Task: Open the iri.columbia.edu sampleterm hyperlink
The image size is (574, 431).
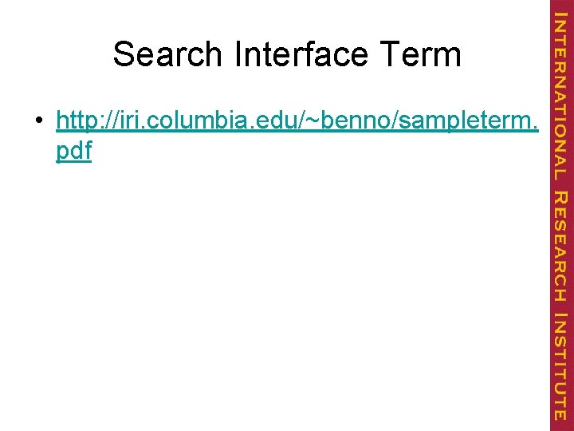Action: (x=297, y=121)
